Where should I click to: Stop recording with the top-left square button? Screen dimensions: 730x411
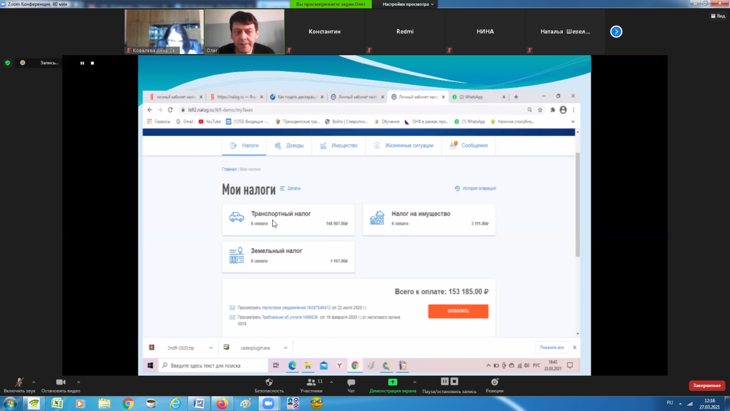pos(92,63)
